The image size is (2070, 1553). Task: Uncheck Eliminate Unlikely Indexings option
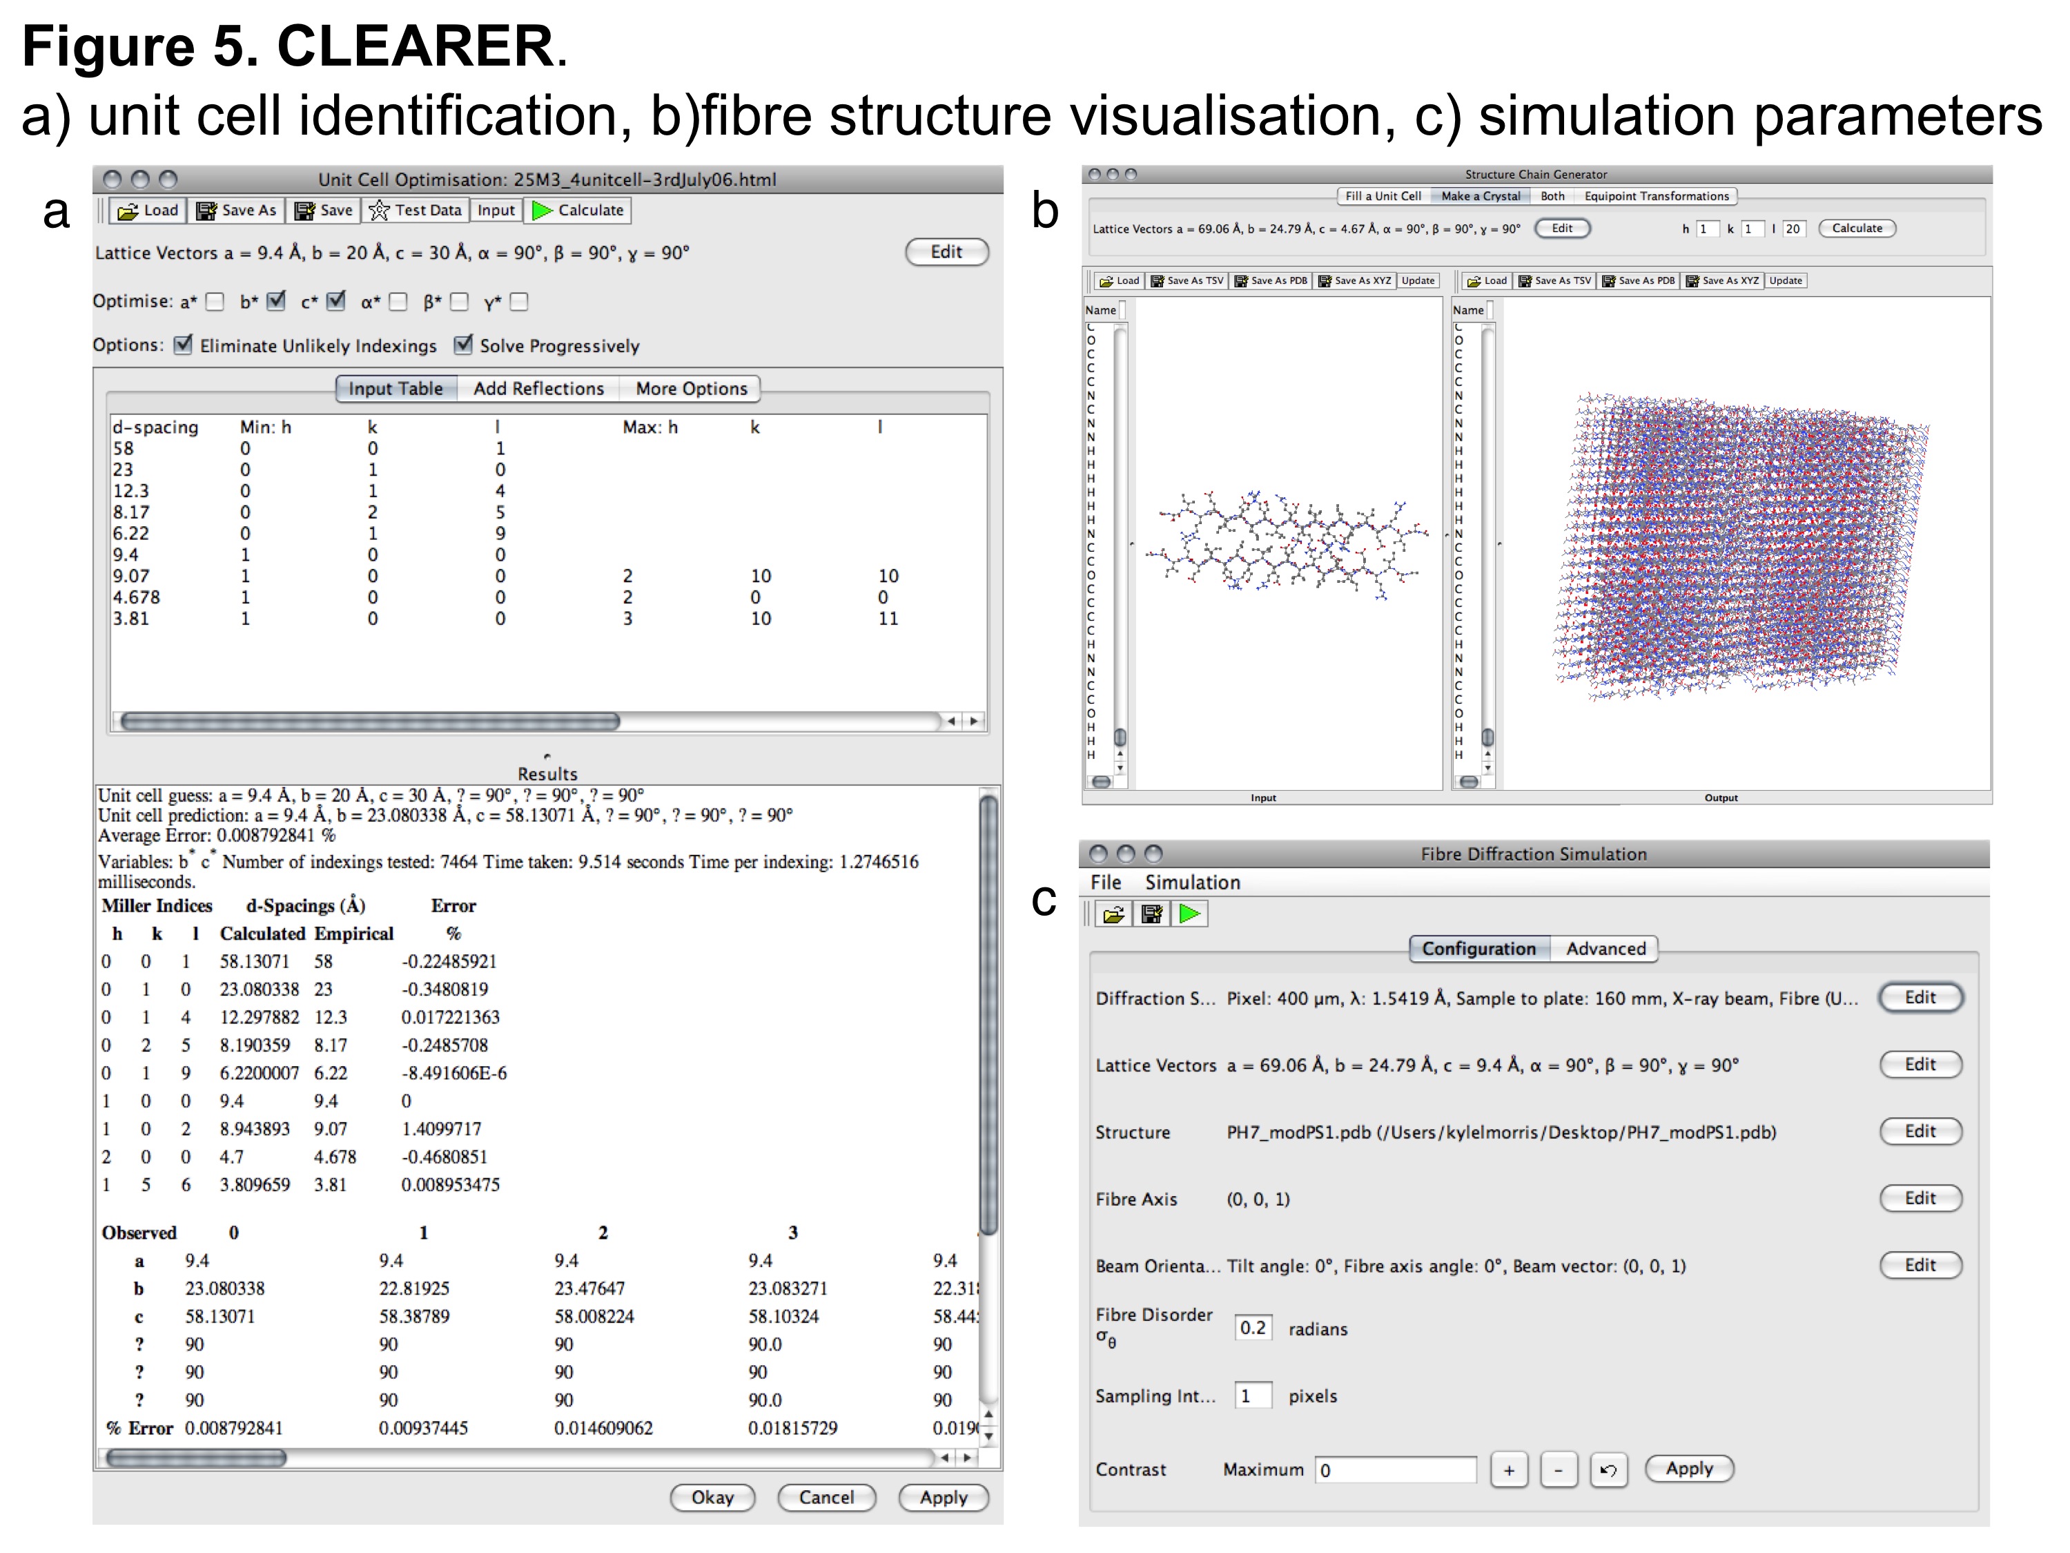pos(184,345)
